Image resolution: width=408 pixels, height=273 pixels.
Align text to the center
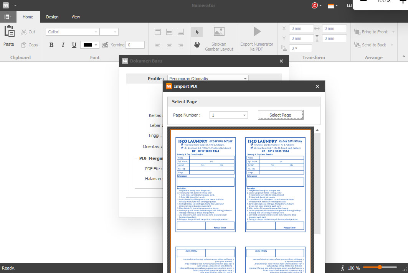coord(169,45)
